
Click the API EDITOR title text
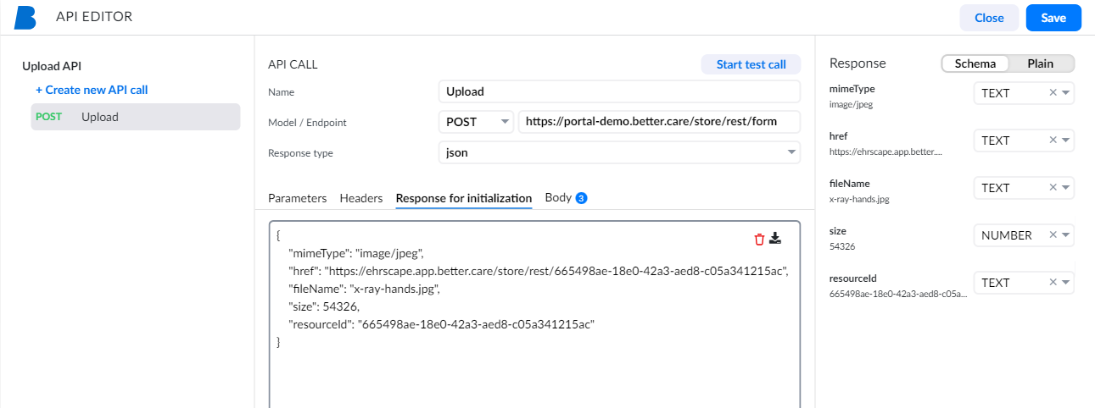(94, 17)
